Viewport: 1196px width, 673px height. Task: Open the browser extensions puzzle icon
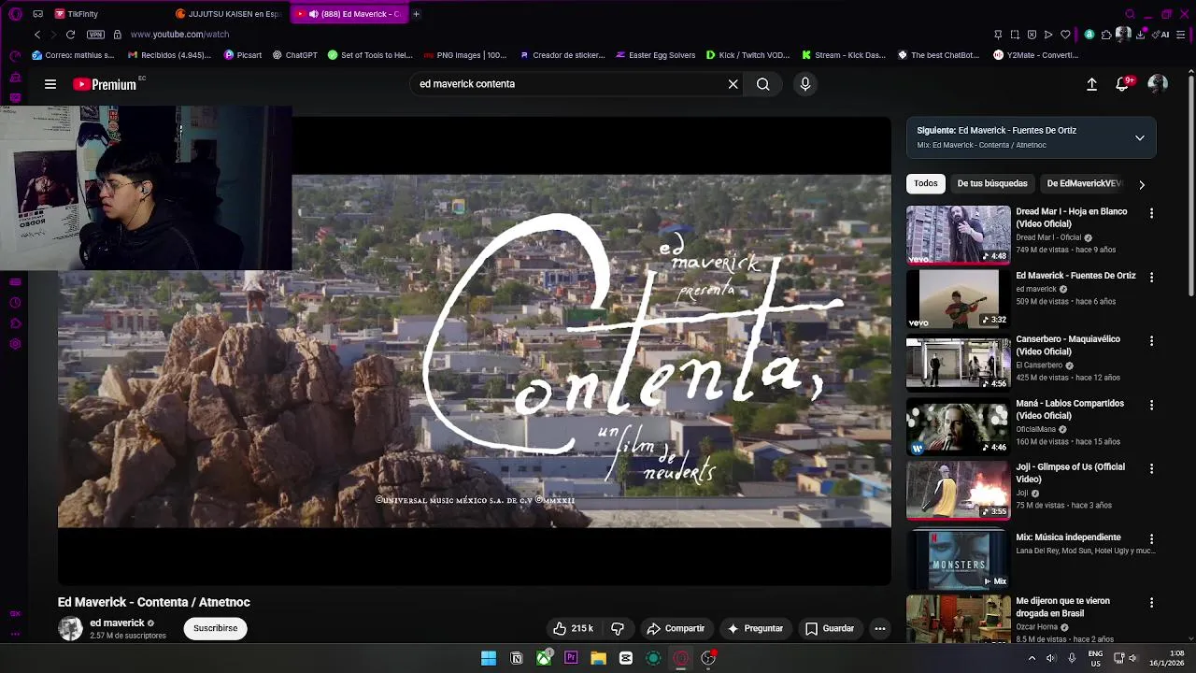pyautogui.click(x=1106, y=35)
